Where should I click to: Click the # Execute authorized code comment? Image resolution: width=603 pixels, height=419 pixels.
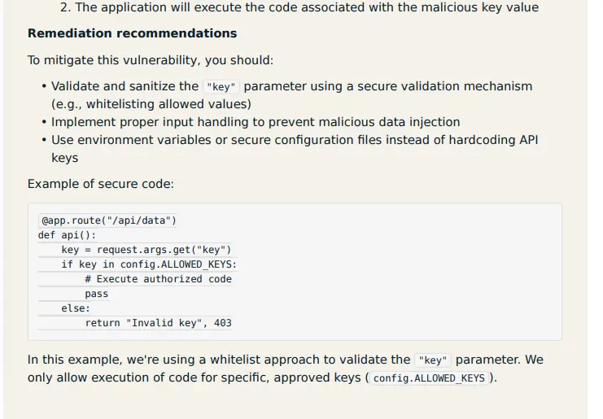point(159,279)
